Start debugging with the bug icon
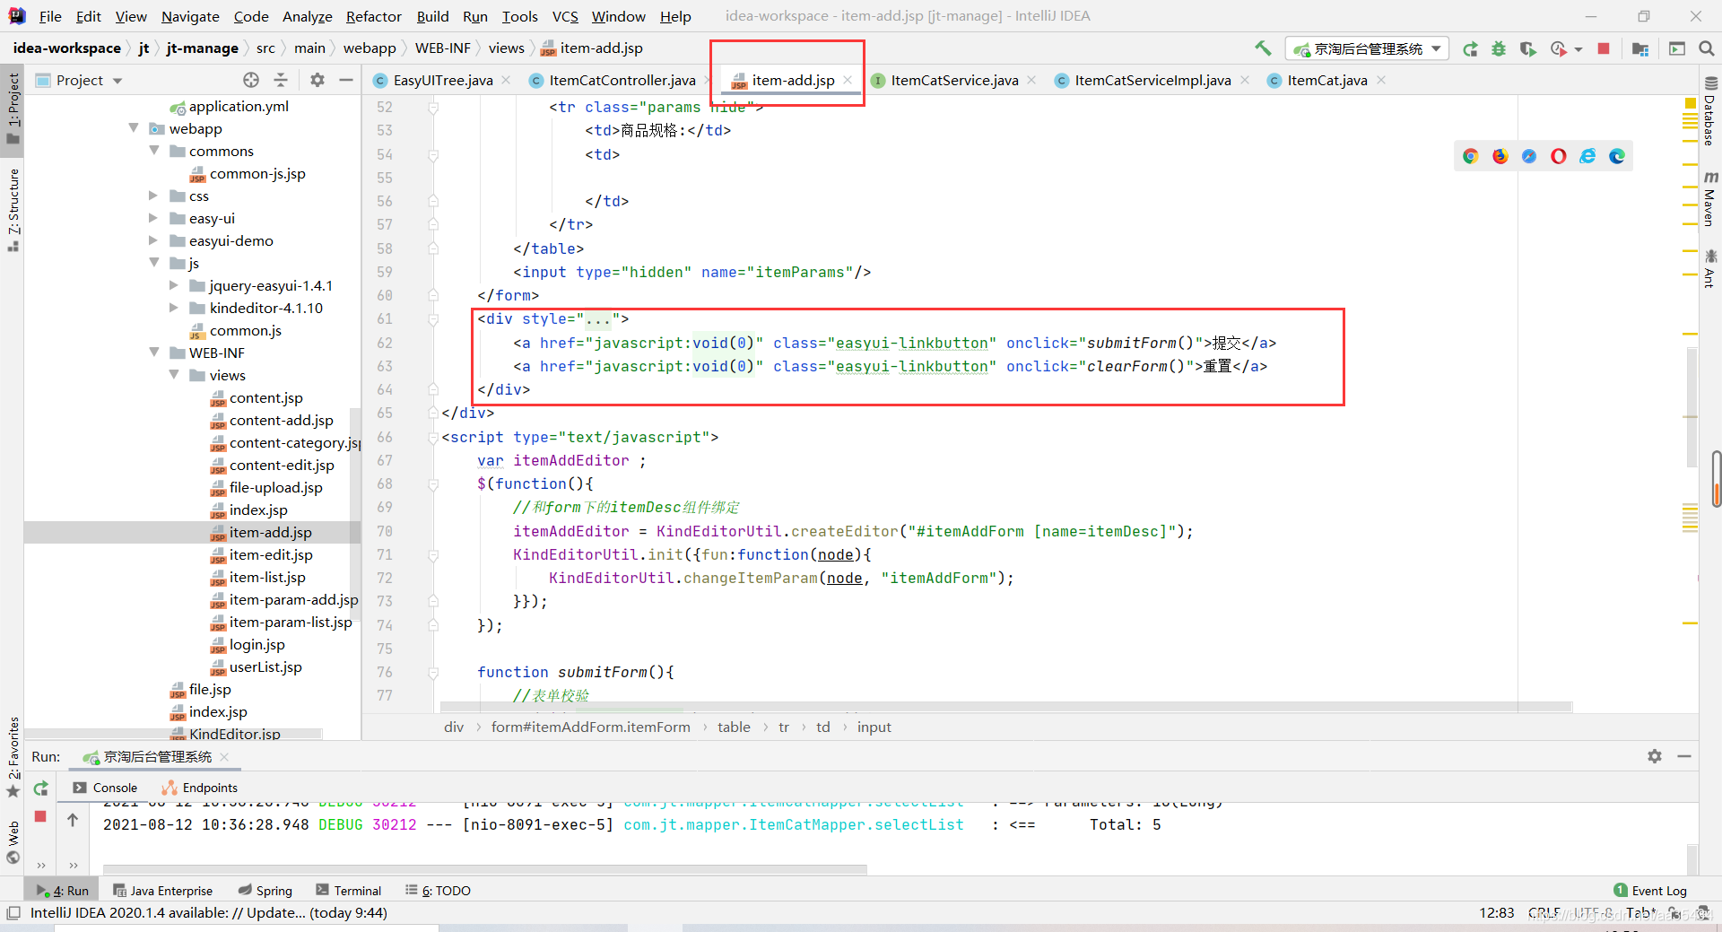This screenshot has width=1722, height=932. pos(1499,49)
